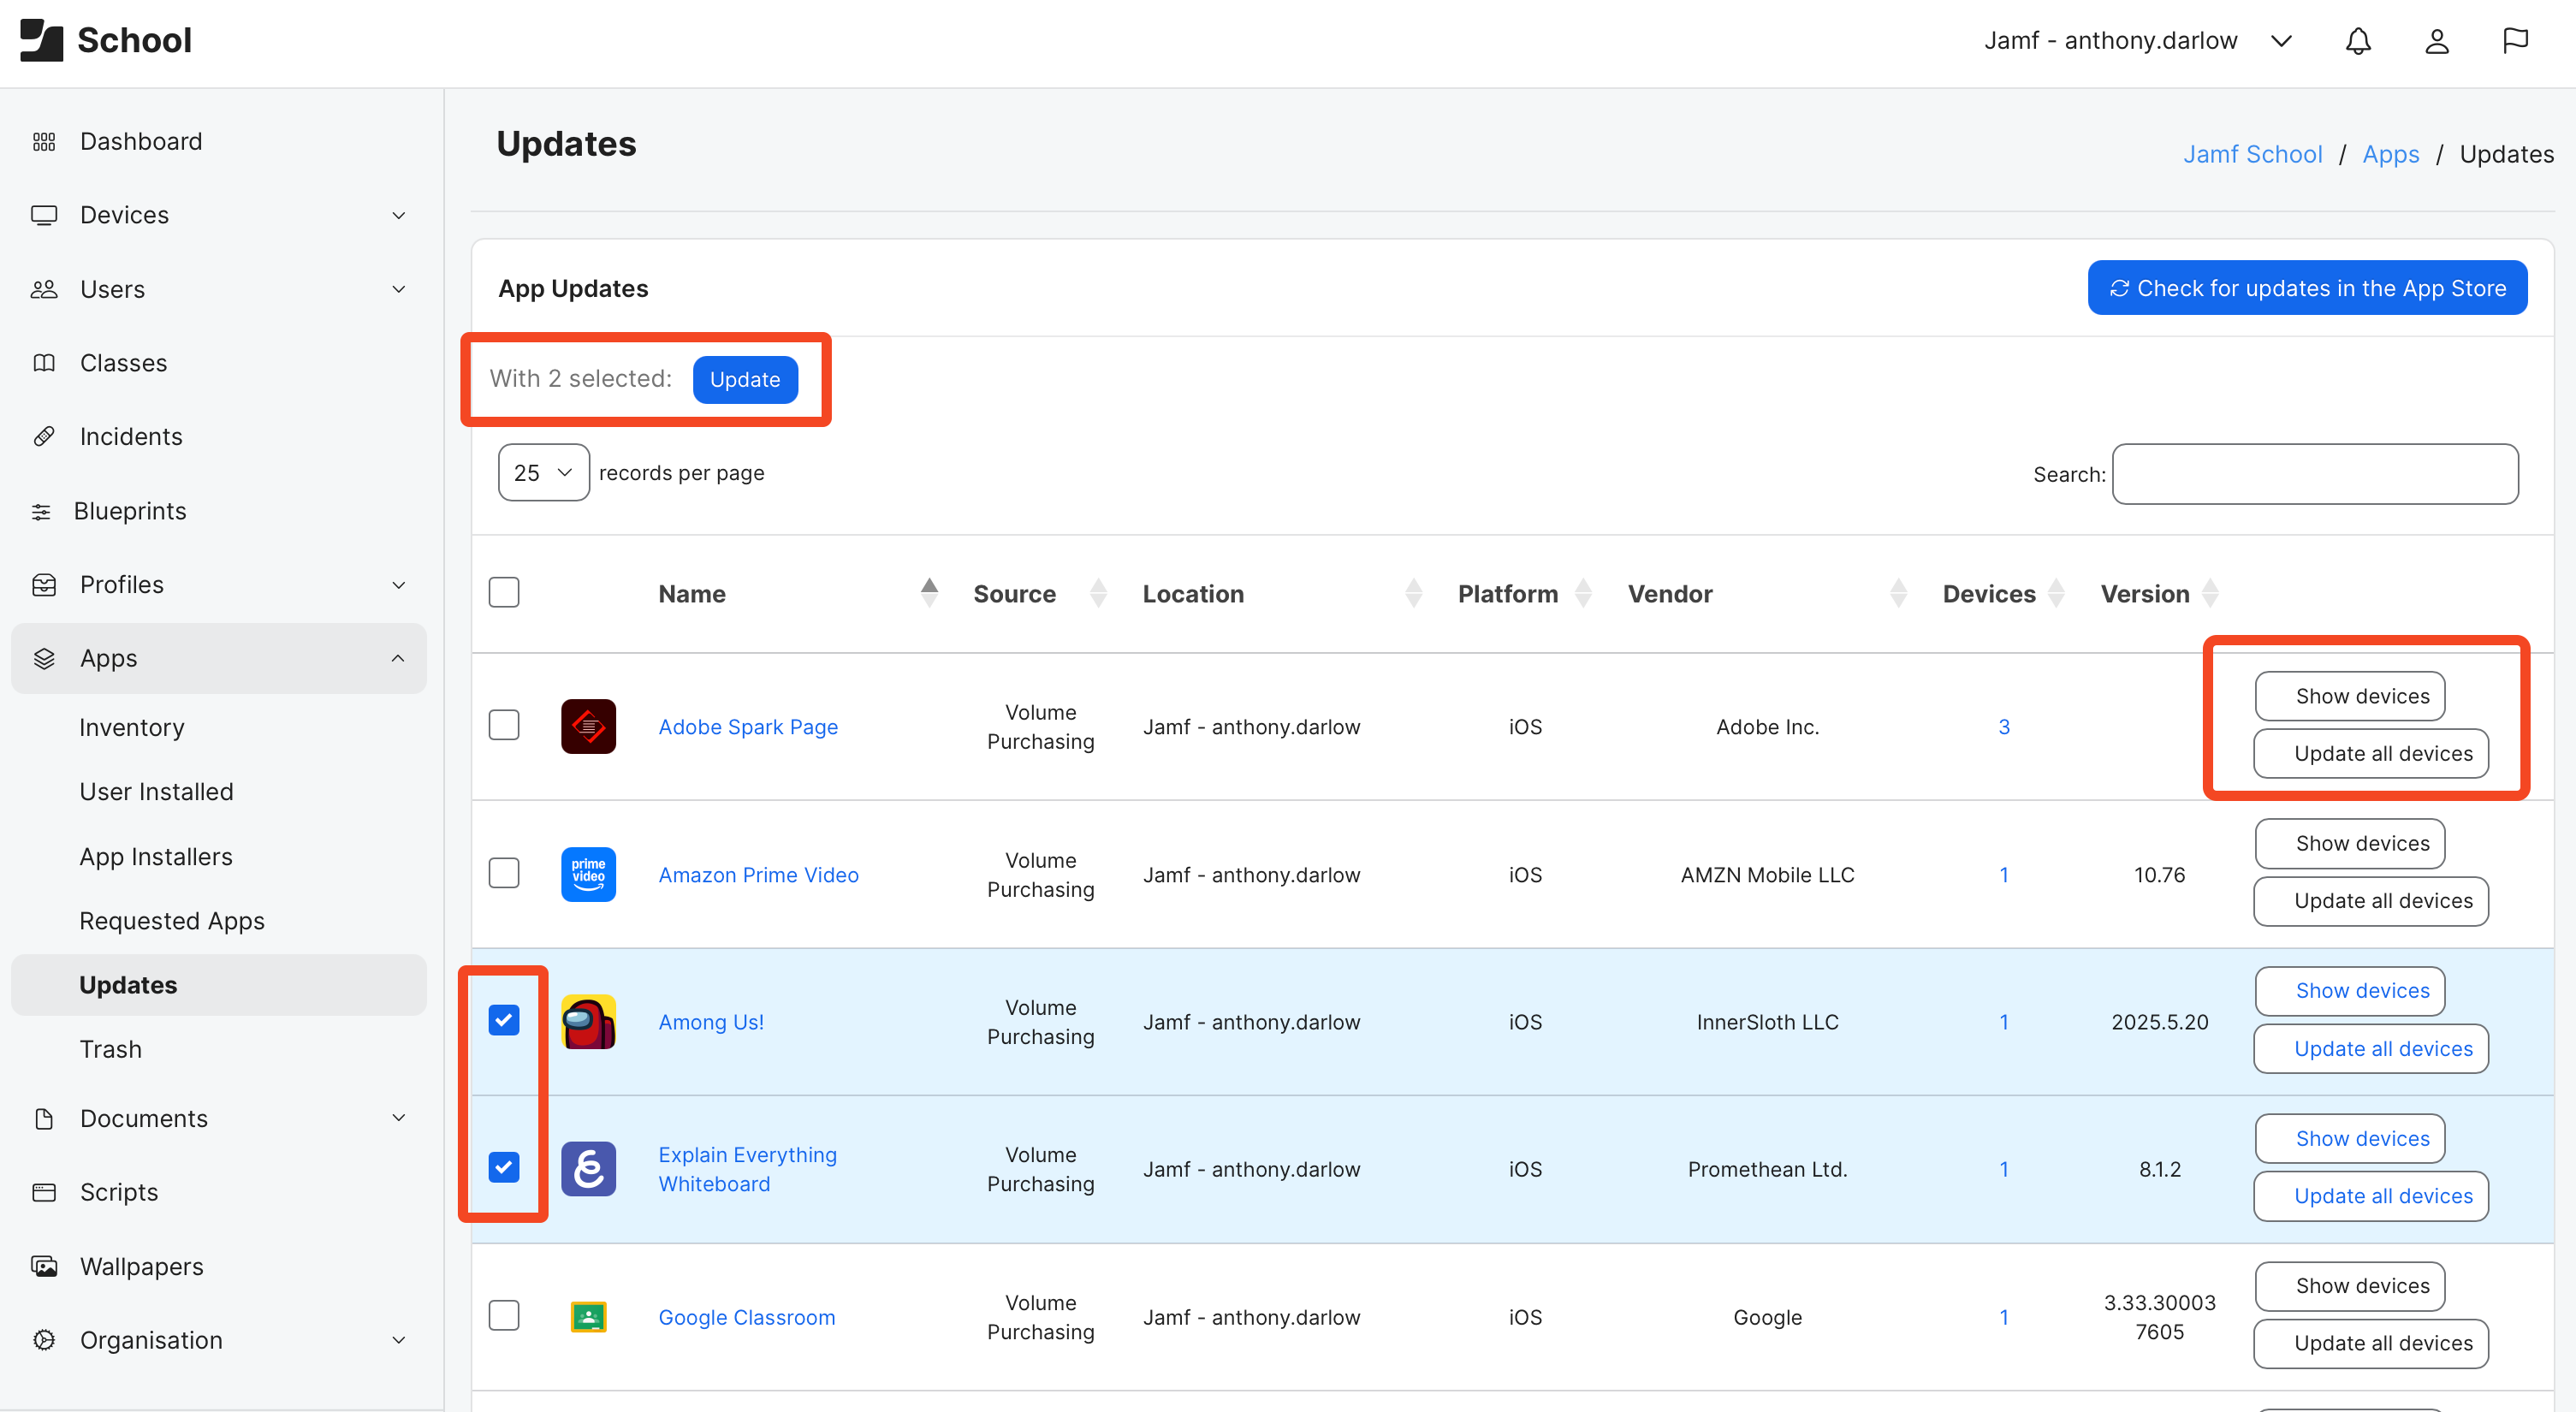2576x1412 pixels.
Task: Open the Jamf - anthony.darlow account dropdown
Action: point(2138,41)
